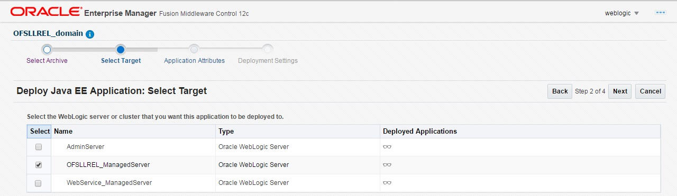Screen dimensions: 677x196
Task: Click the Select Target step circle
Action: click(121, 50)
